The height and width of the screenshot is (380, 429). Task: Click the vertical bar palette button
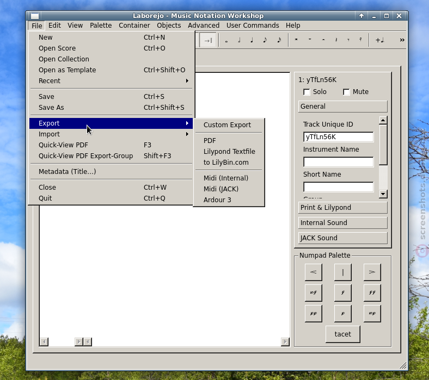[343, 272]
